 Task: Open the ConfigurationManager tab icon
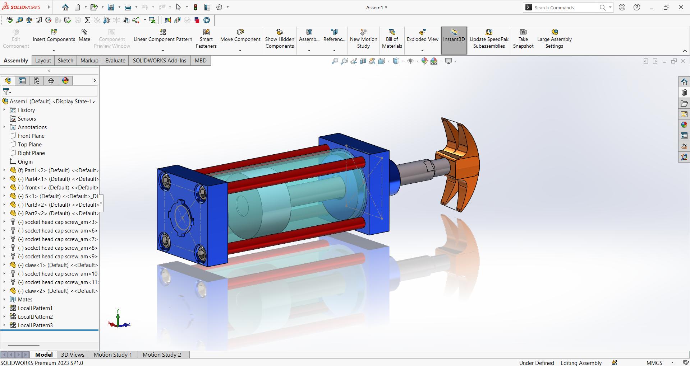(x=37, y=81)
